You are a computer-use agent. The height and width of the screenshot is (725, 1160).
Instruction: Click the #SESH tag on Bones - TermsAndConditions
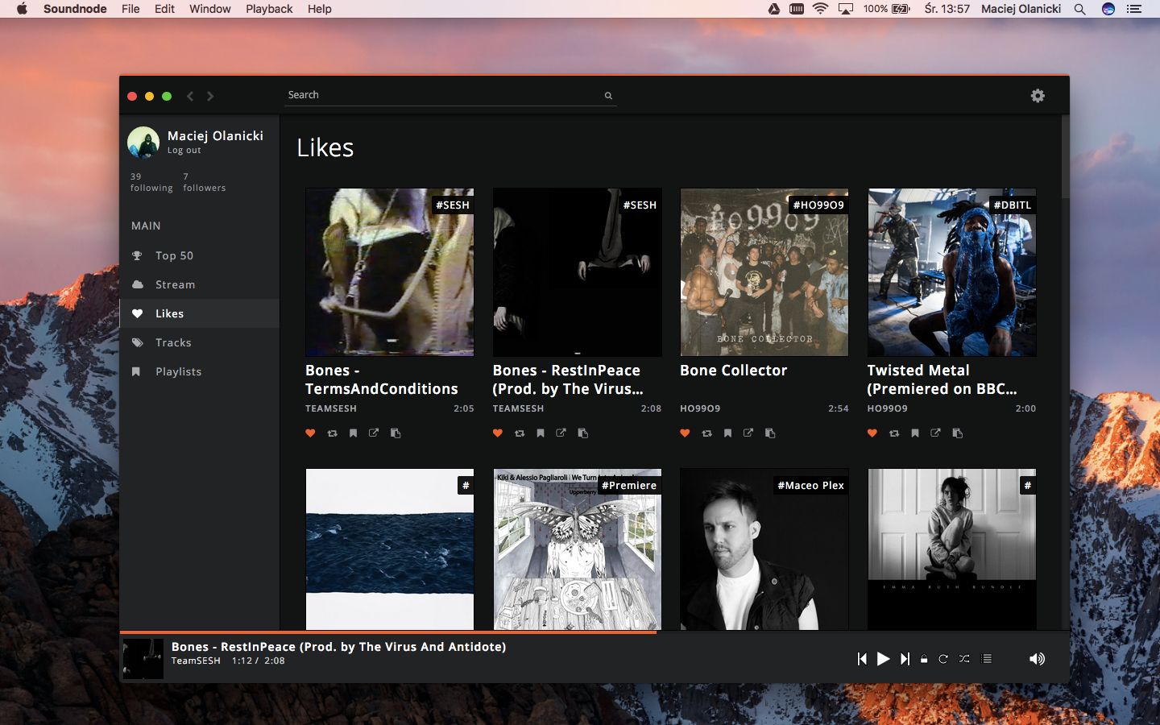coord(453,205)
